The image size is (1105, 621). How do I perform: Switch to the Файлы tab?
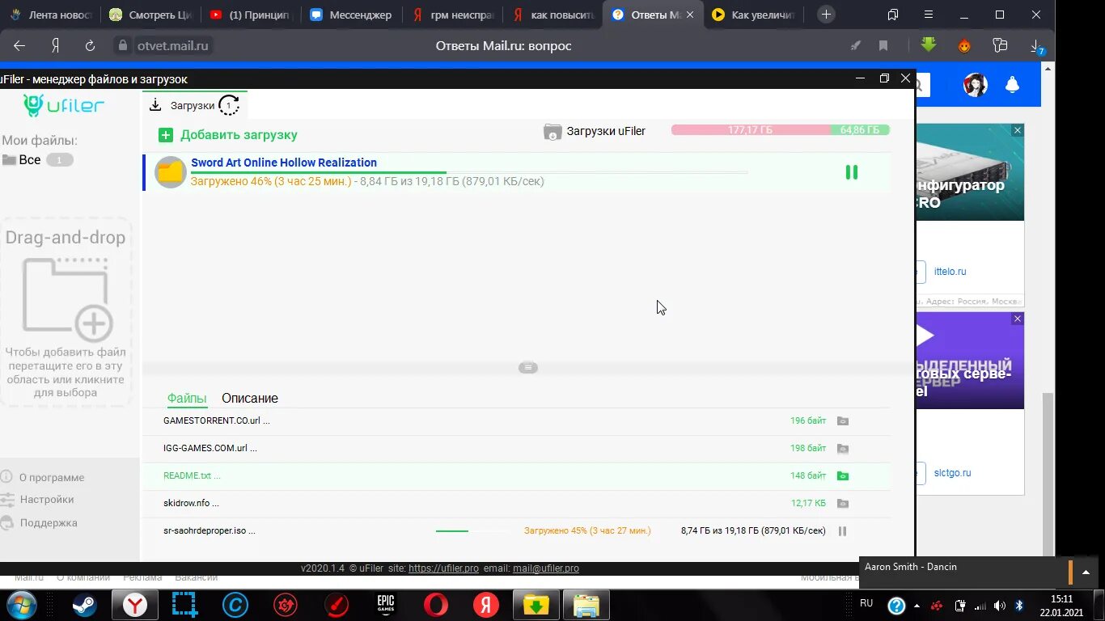(187, 399)
